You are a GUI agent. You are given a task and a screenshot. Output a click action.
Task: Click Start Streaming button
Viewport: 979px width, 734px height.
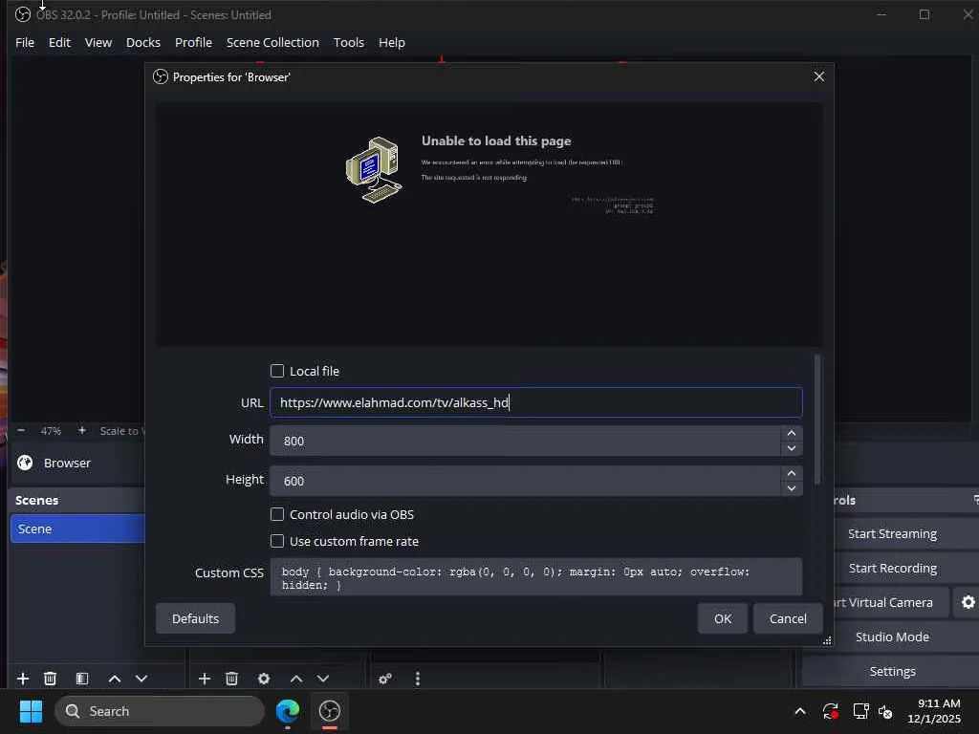coord(892,533)
